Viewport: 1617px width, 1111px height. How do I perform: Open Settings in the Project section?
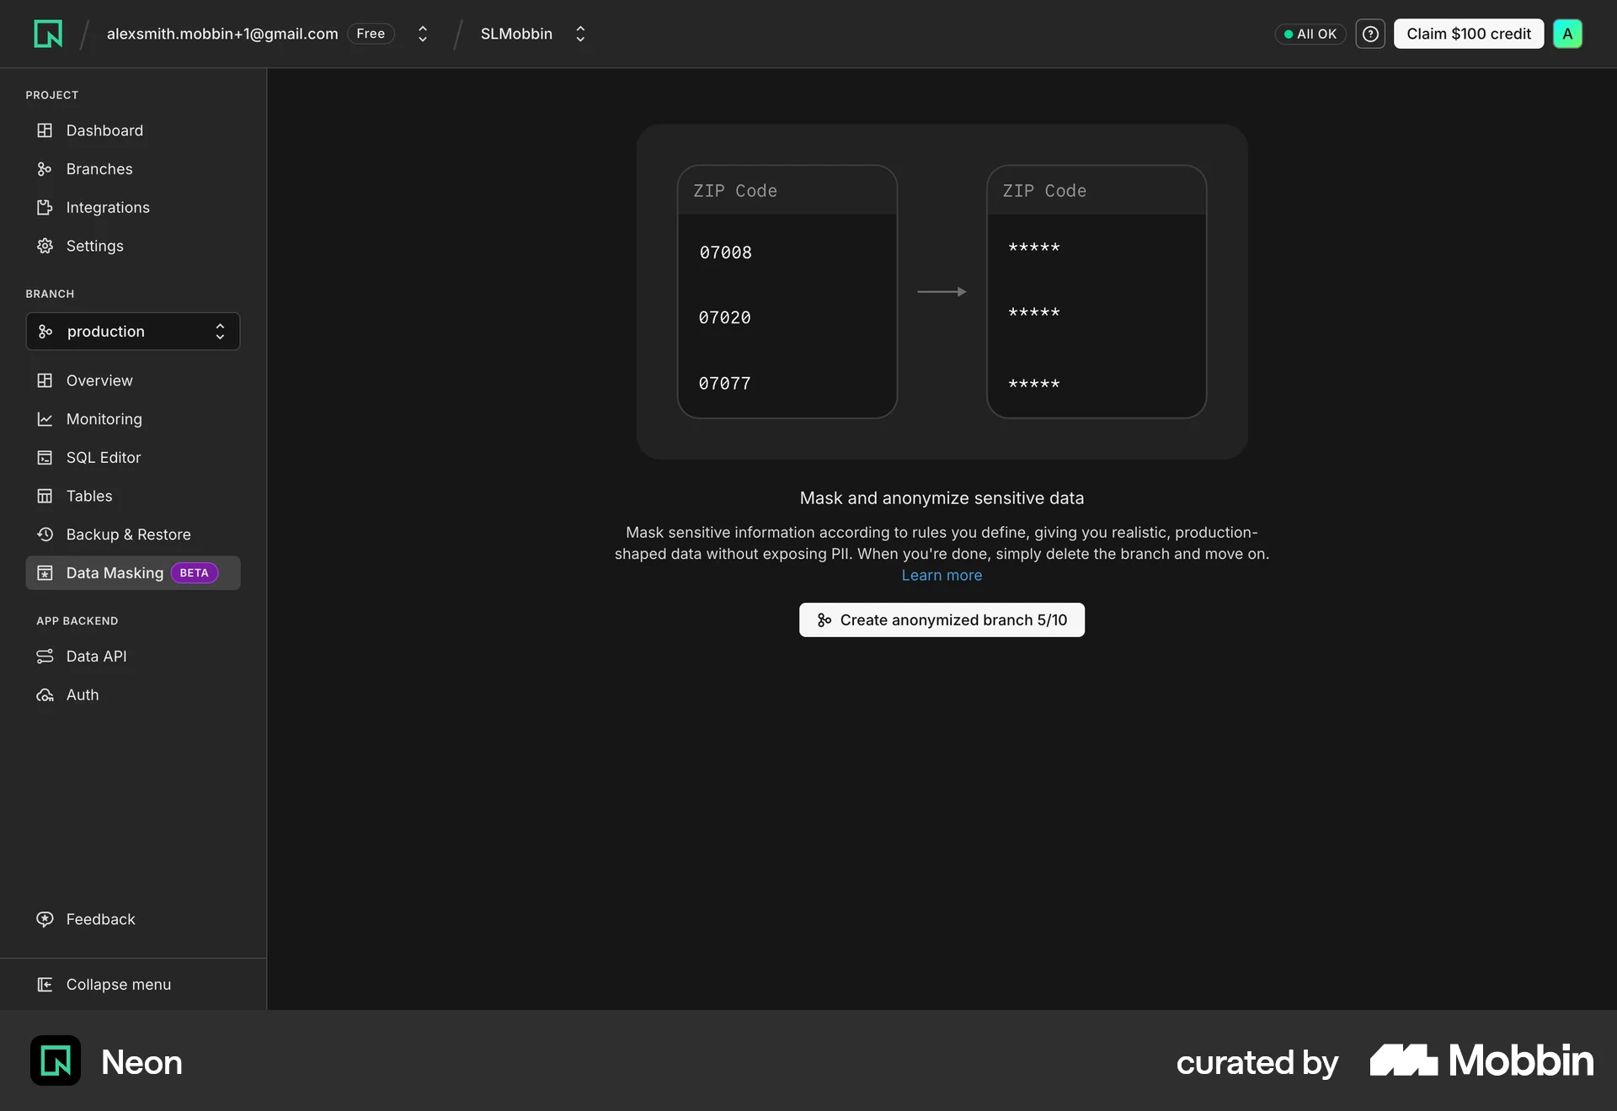[133, 246]
